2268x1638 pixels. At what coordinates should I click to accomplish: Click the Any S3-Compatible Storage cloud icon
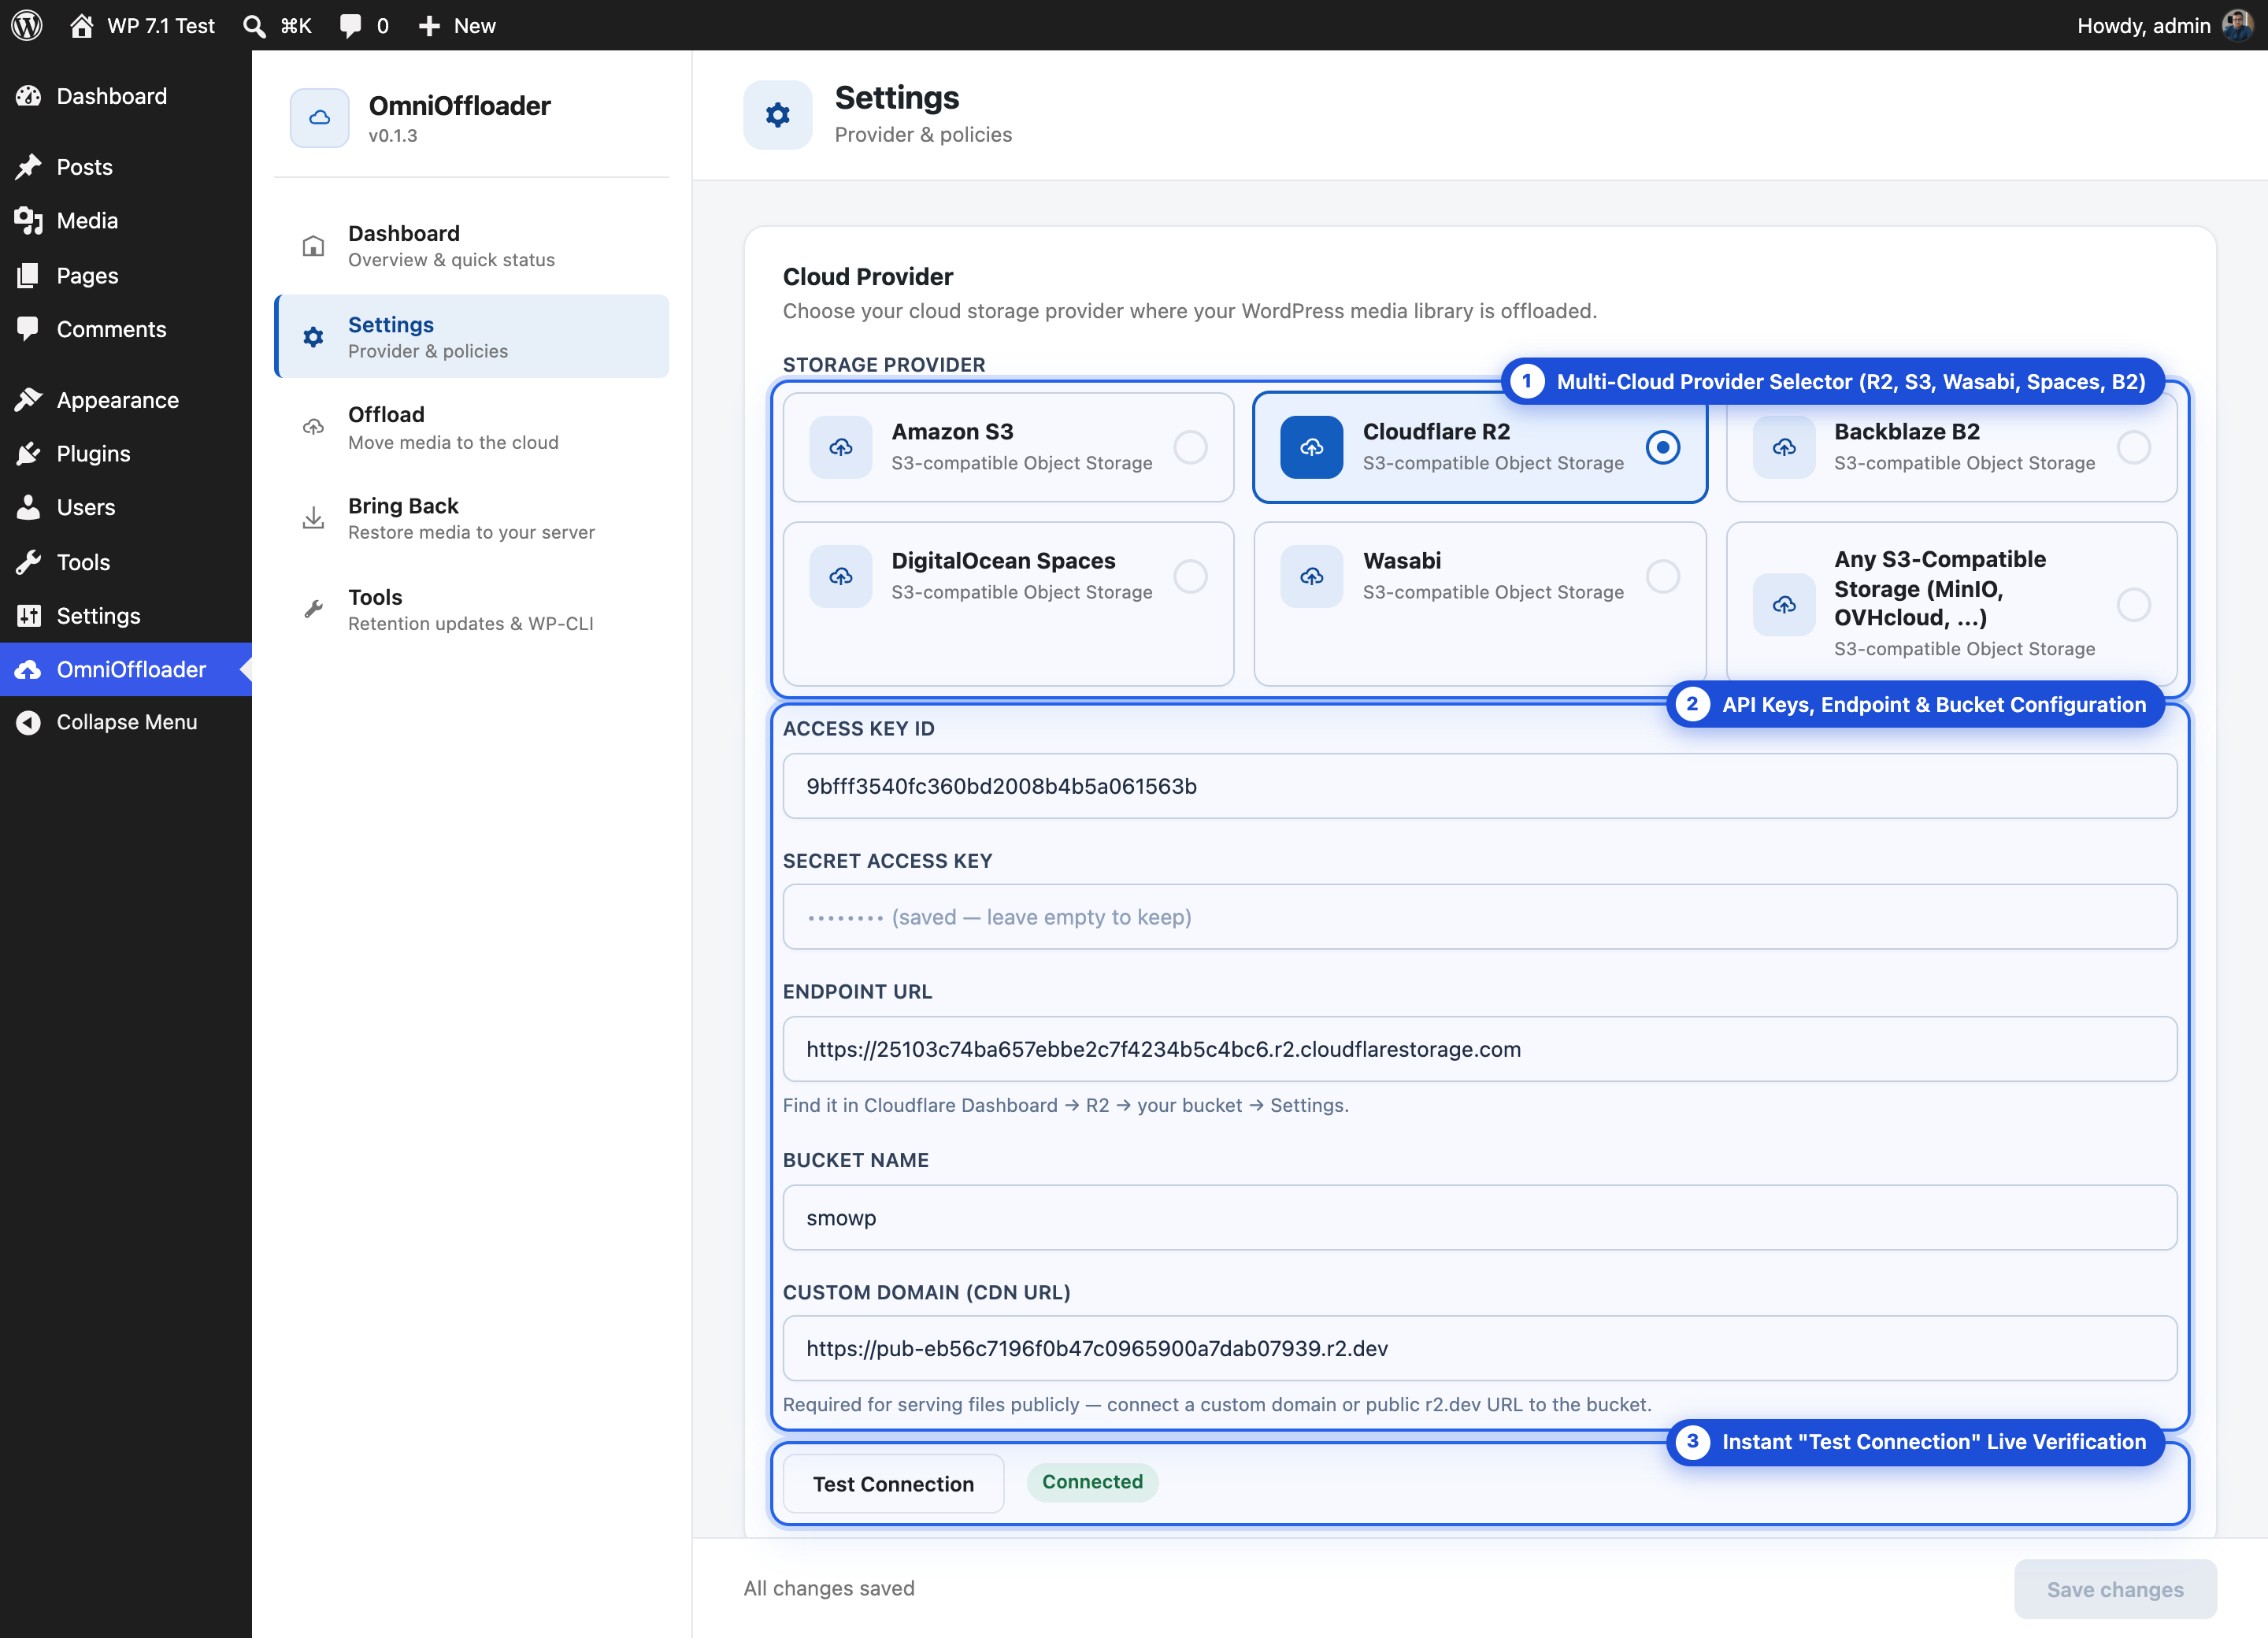[1784, 604]
